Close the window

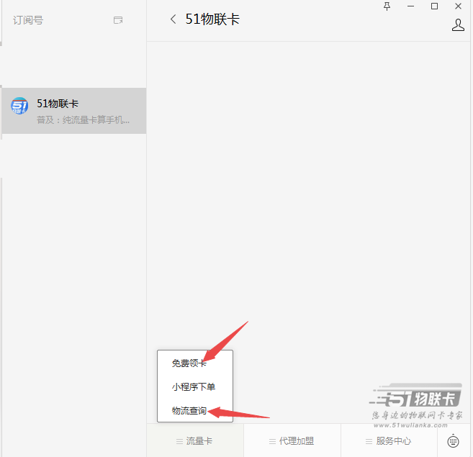point(458,6)
